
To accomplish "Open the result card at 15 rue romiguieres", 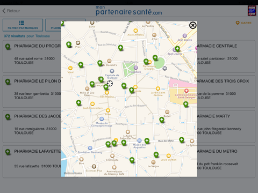I will pos(32,127).
